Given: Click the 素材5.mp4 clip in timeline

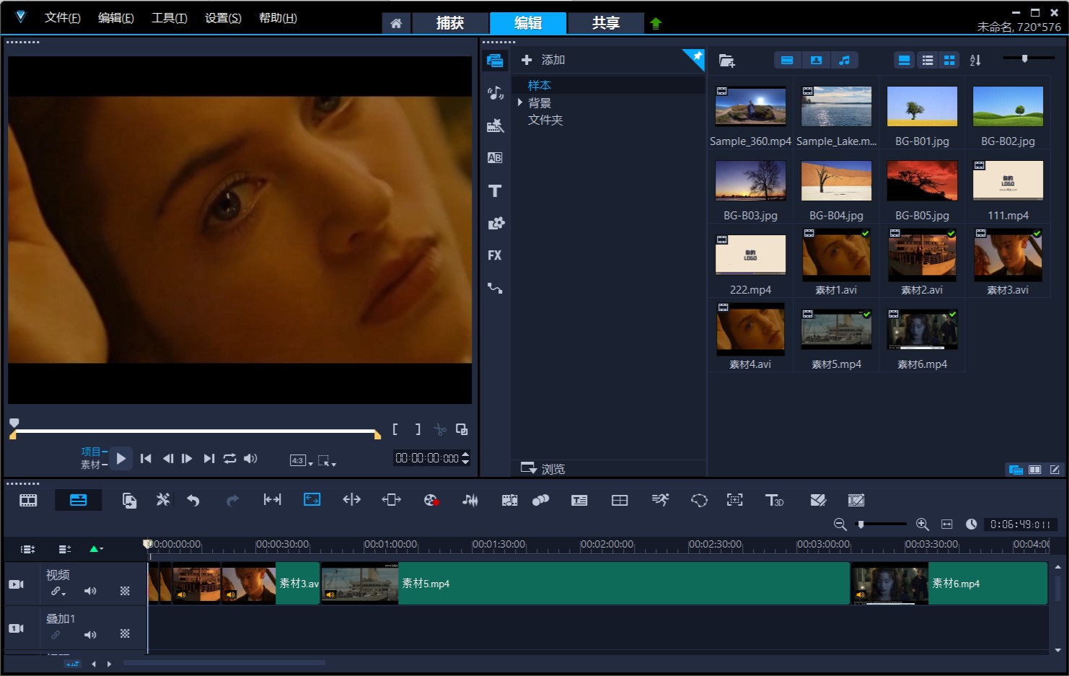Looking at the screenshot, I should [585, 584].
